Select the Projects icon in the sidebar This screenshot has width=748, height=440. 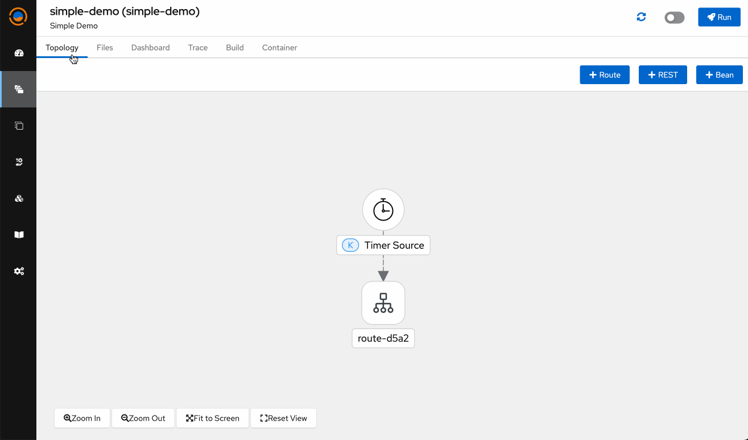coord(19,89)
